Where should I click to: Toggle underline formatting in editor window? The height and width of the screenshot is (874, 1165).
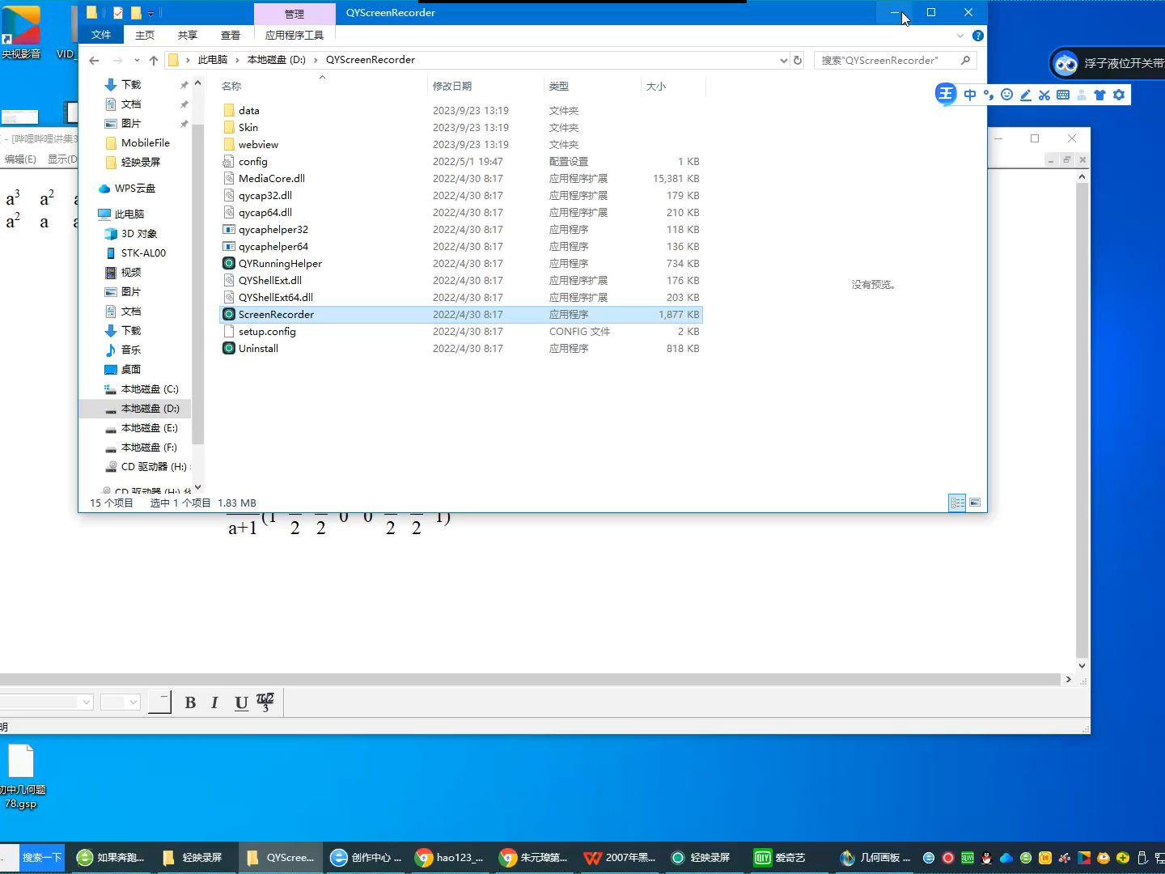click(241, 702)
